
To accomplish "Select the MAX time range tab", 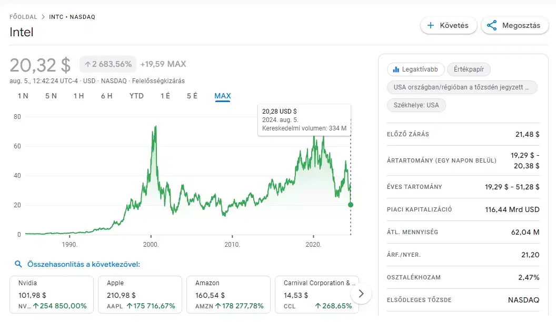I will pyautogui.click(x=223, y=96).
